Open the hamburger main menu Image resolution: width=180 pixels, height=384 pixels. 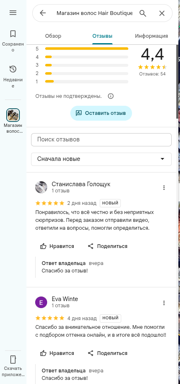13,13
